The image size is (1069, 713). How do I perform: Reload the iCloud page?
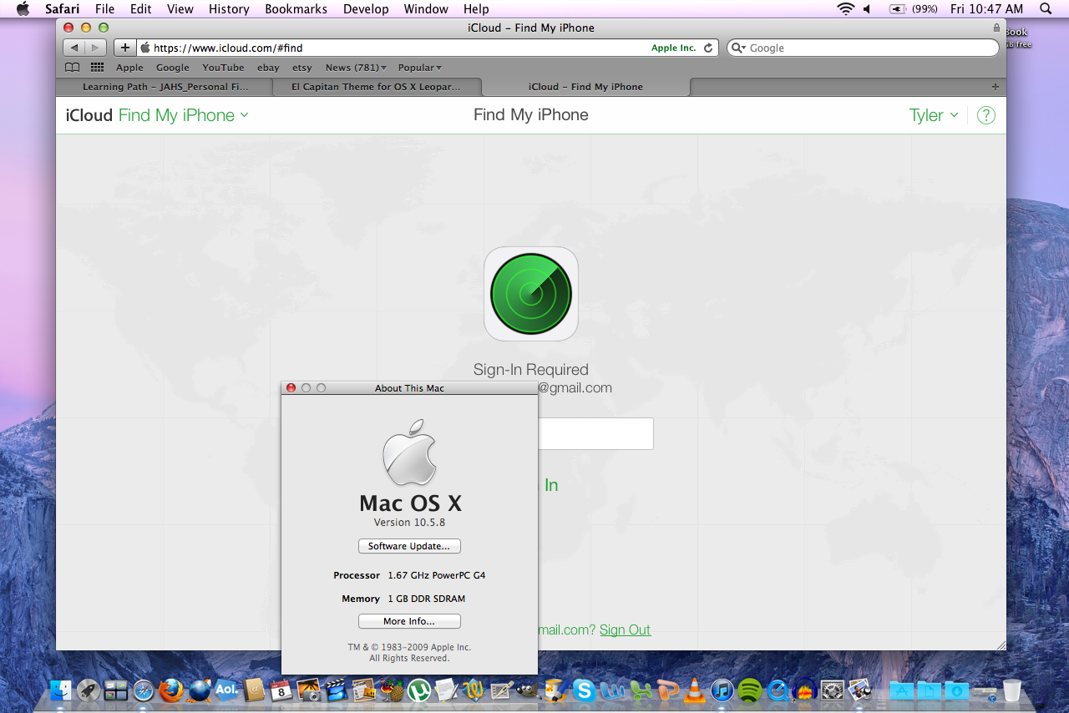(708, 48)
